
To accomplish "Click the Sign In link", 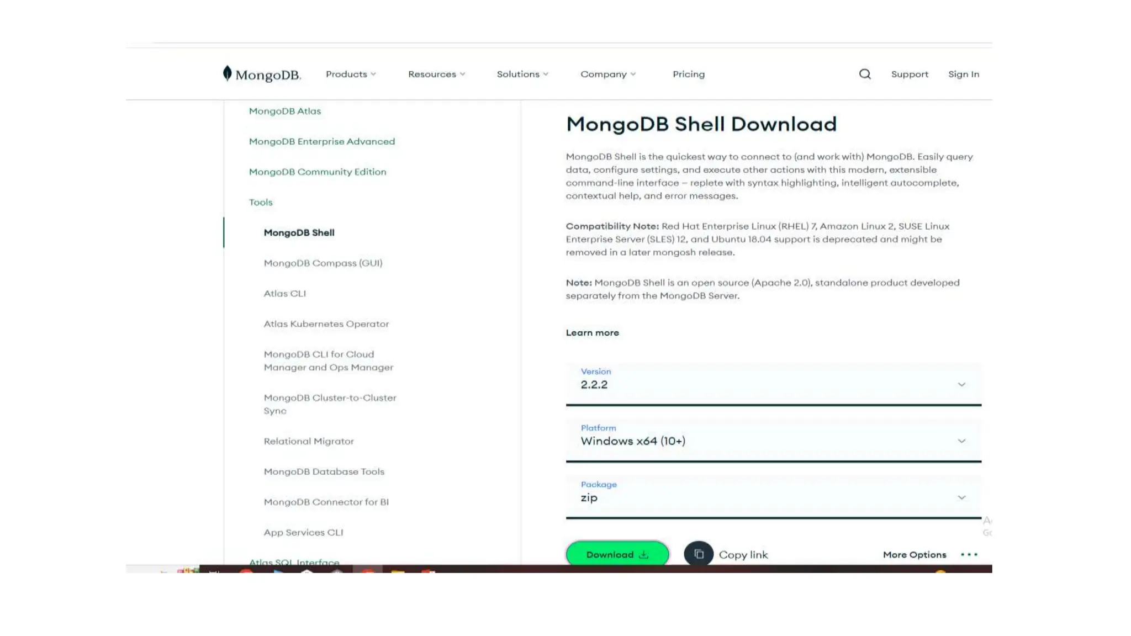I will [x=963, y=74].
